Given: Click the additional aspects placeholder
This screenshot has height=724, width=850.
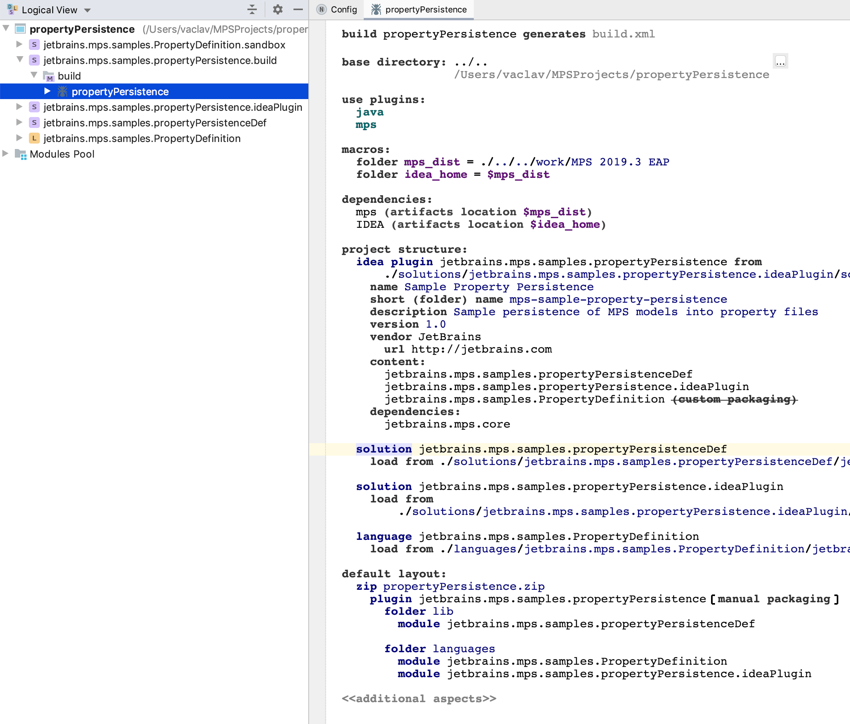Looking at the screenshot, I should point(419,699).
